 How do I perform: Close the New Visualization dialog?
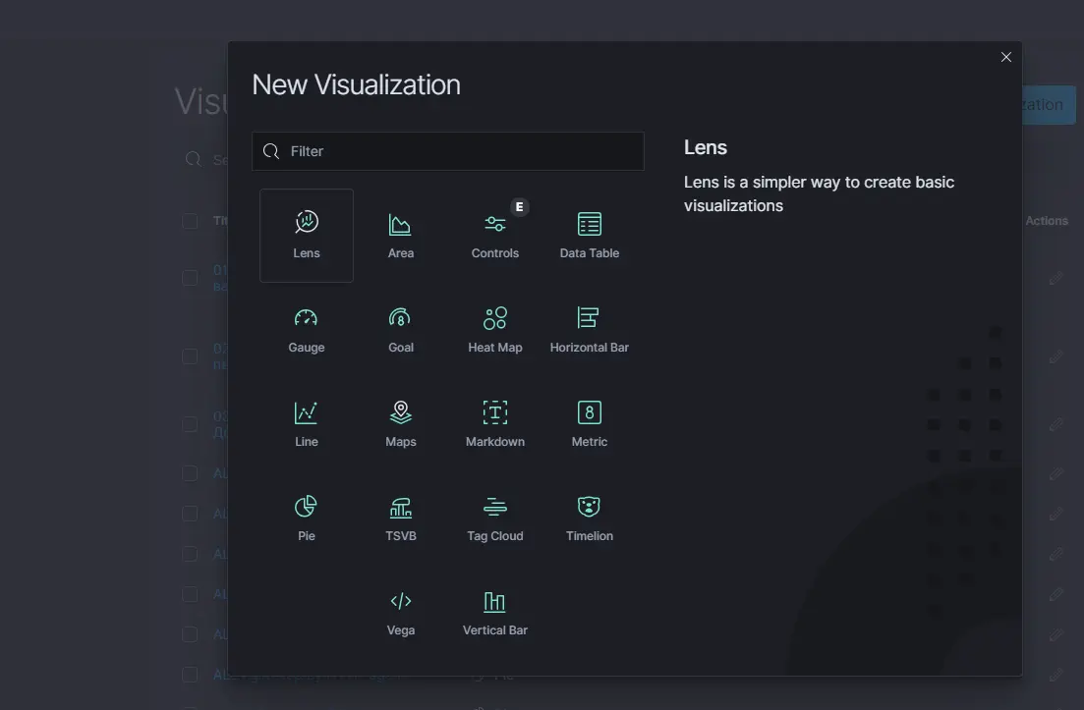(x=1005, y=57)
